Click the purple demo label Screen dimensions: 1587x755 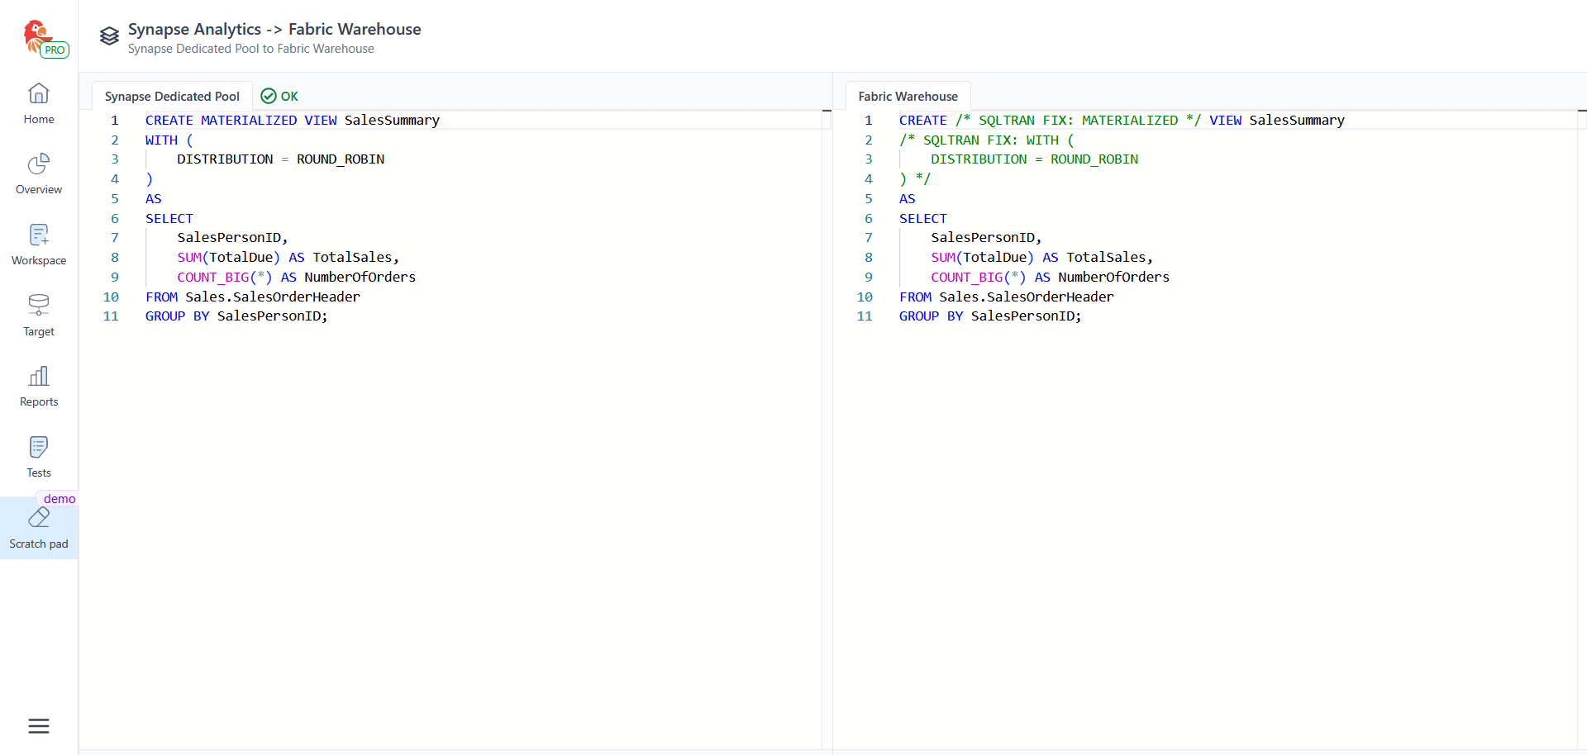(60, 499)
